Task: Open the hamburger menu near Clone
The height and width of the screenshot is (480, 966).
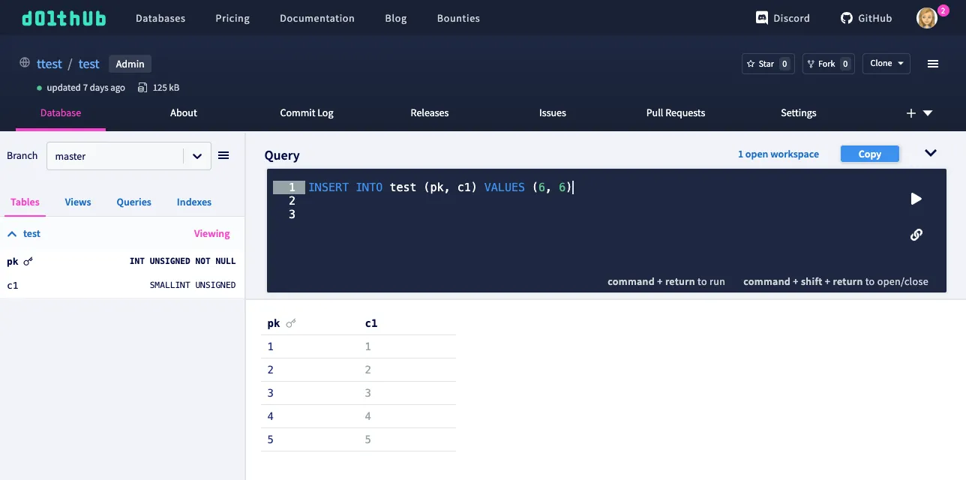Action: (933, 64)
